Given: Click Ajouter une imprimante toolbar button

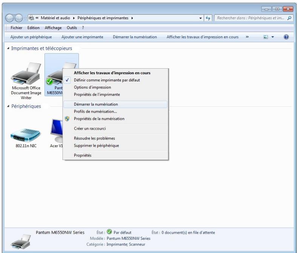Looking at the screenshot, I should pyautogui.click(x=82, y=37).
